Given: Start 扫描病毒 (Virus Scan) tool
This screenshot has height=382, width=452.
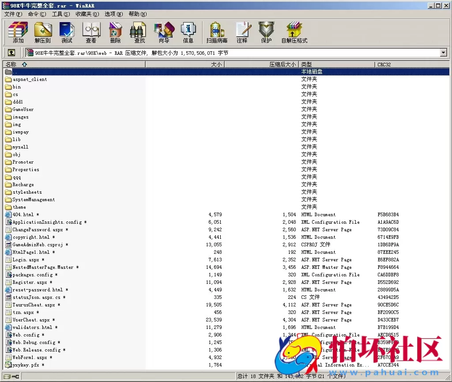Looking at the screenshot, I should click(x=217, y=32).
